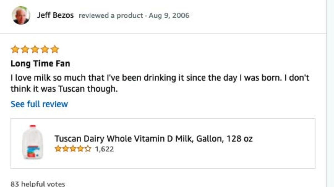The height and width of the screenshot is (187, 334).
Task: Click the fourth star of the product rating
Action: tap(80, 149)
